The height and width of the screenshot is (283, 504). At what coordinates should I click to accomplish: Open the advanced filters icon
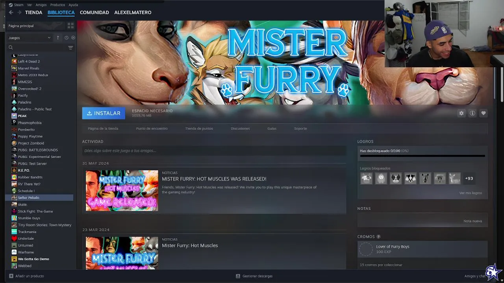(x=70, y=48)
